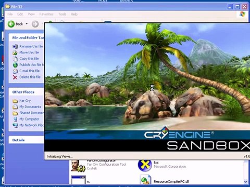Click the Rename this file icon

coord(15,47)
